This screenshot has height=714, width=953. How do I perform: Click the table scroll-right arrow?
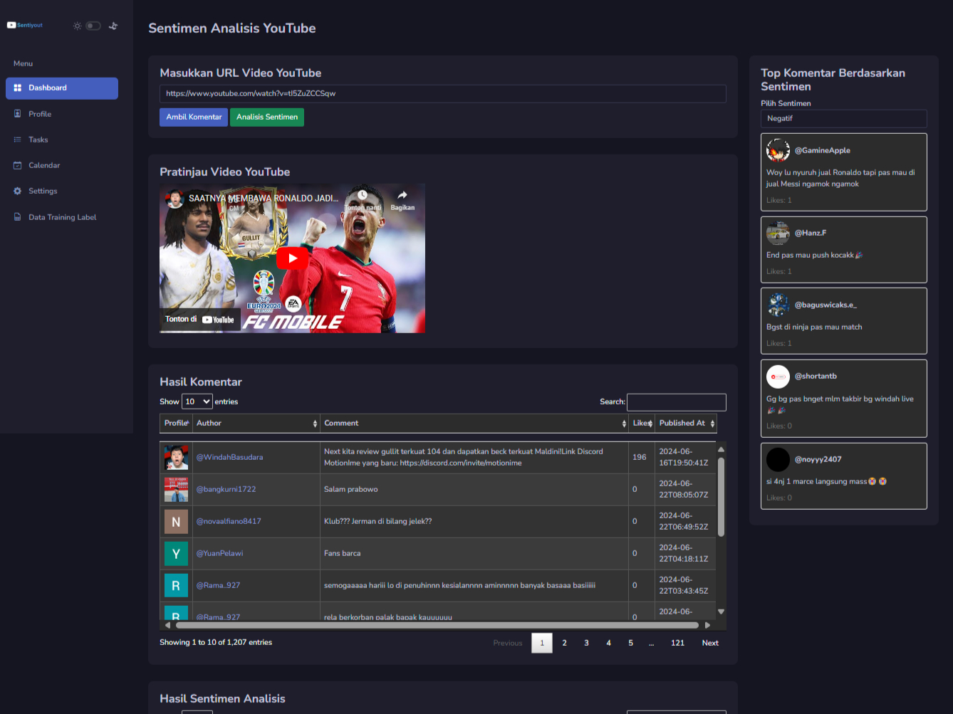(707, 625)
